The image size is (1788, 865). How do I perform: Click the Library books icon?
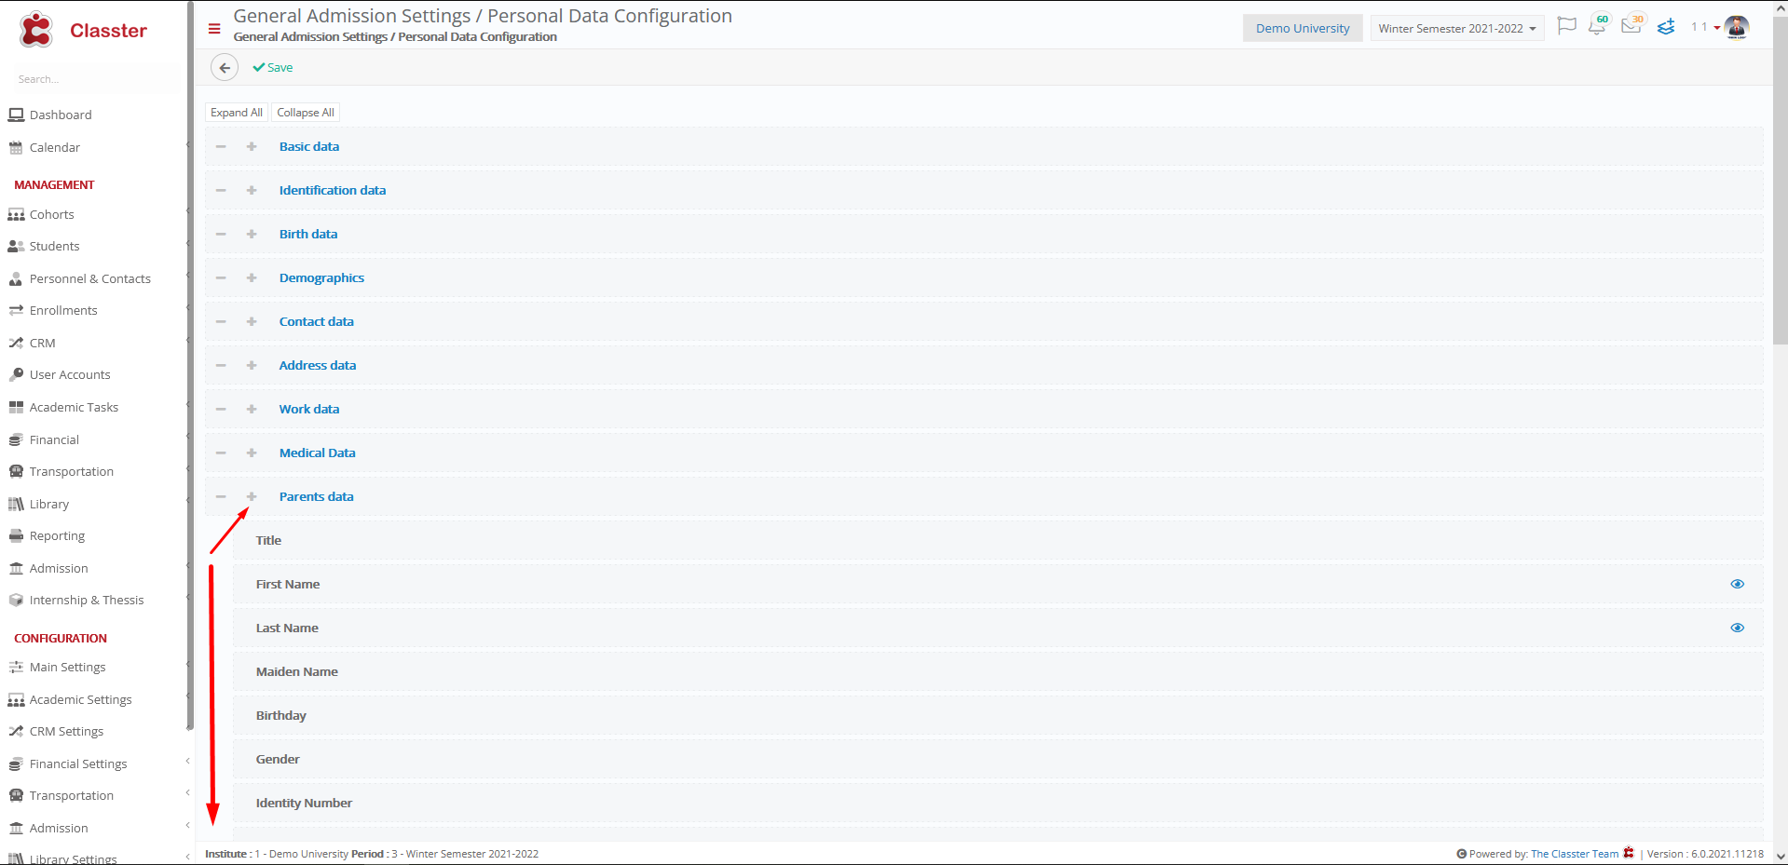[x=16, y=504]
